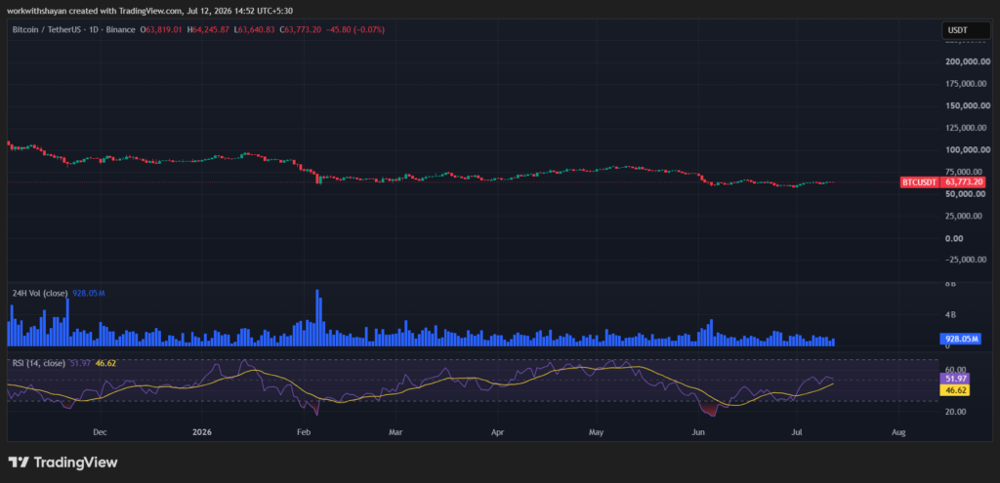Click the close value C63,773.20
This screenshot has width=1000, height=483.
pyautogui.click(x=301, y=29)
